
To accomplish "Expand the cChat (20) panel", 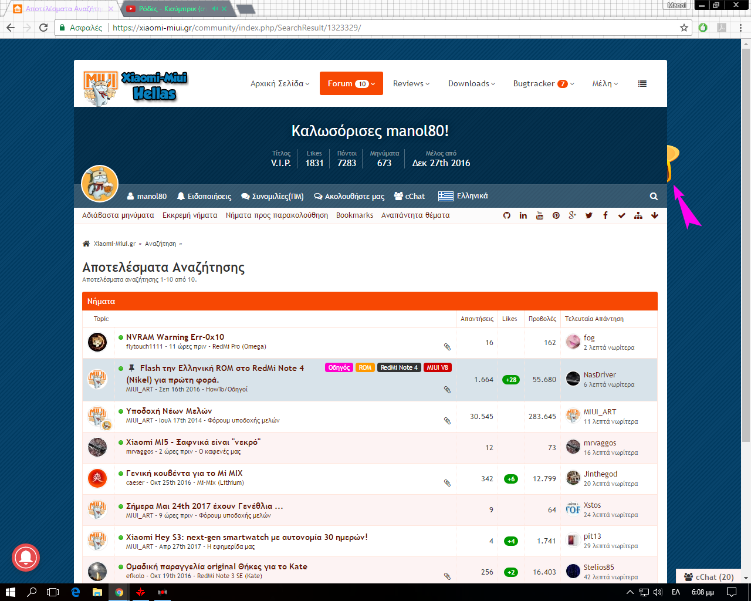I will [709, 577].
